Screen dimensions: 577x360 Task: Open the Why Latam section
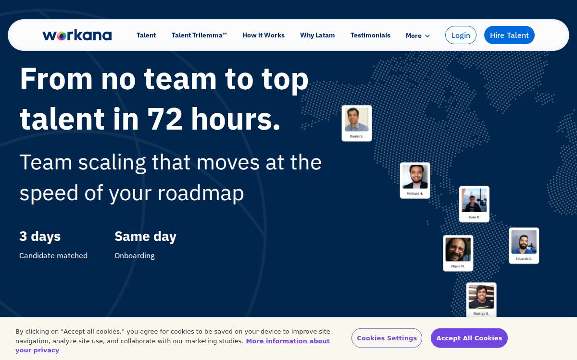(x=317, y=35)
